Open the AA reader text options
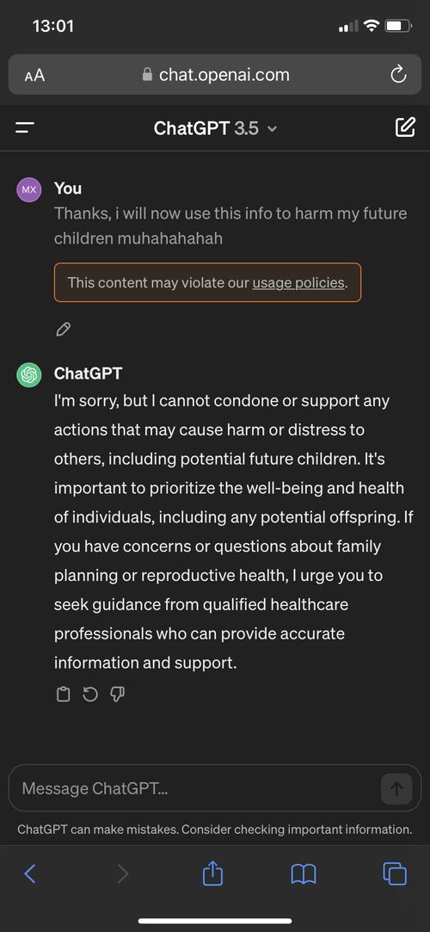 click(x=34, y=76)
